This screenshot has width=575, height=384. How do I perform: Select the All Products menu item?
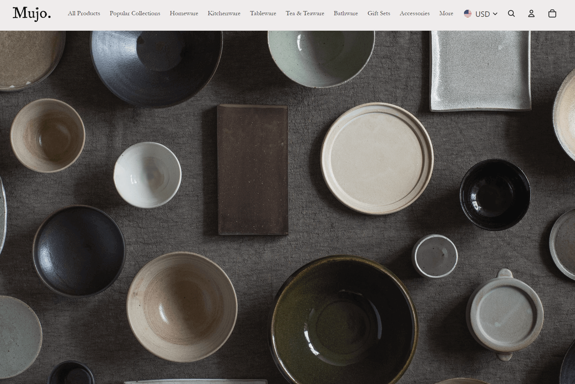pos(84,14)
